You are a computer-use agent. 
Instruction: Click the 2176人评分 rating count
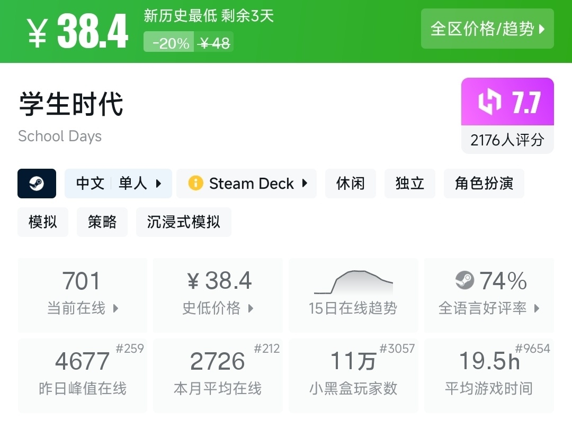pos(507,140)
